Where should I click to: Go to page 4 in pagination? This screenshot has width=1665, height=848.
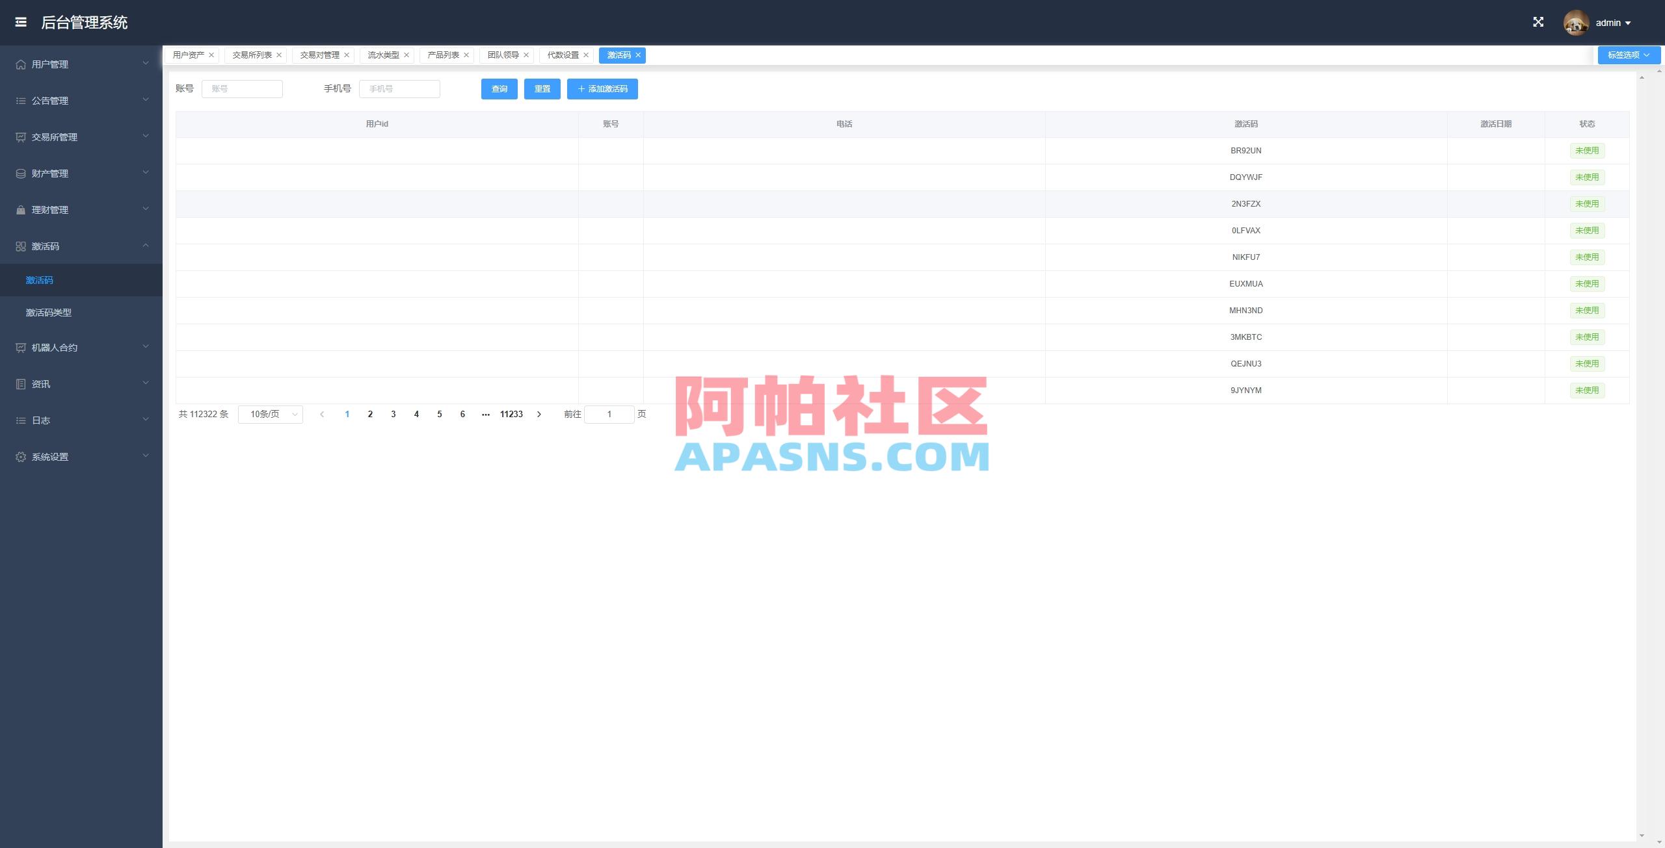416,414
